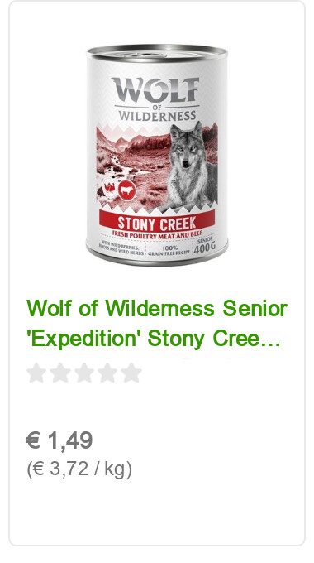Viewport: 314px width, 563px height.
Task: Open the Wolf of Wilderness Senior product title link
Action: [157, 308]
